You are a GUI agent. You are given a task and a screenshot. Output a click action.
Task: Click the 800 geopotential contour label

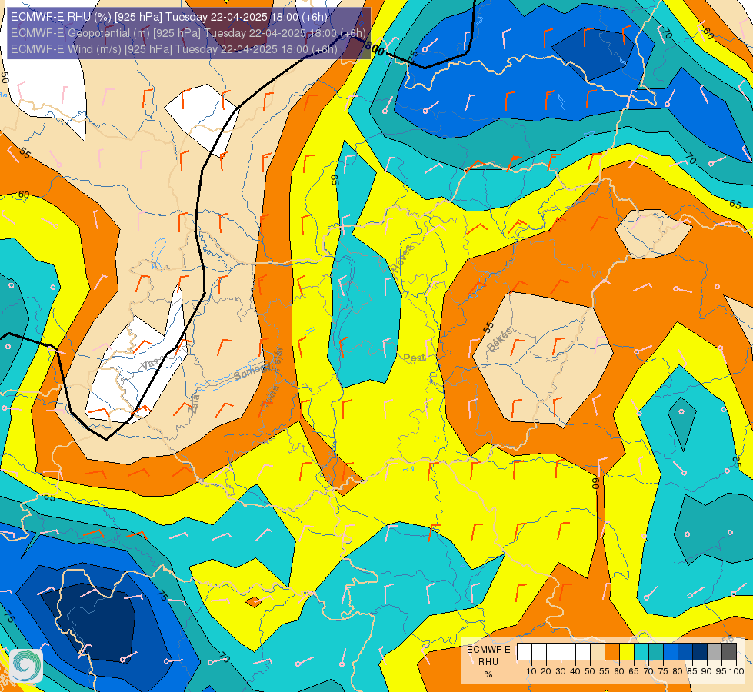click(375, 48)
